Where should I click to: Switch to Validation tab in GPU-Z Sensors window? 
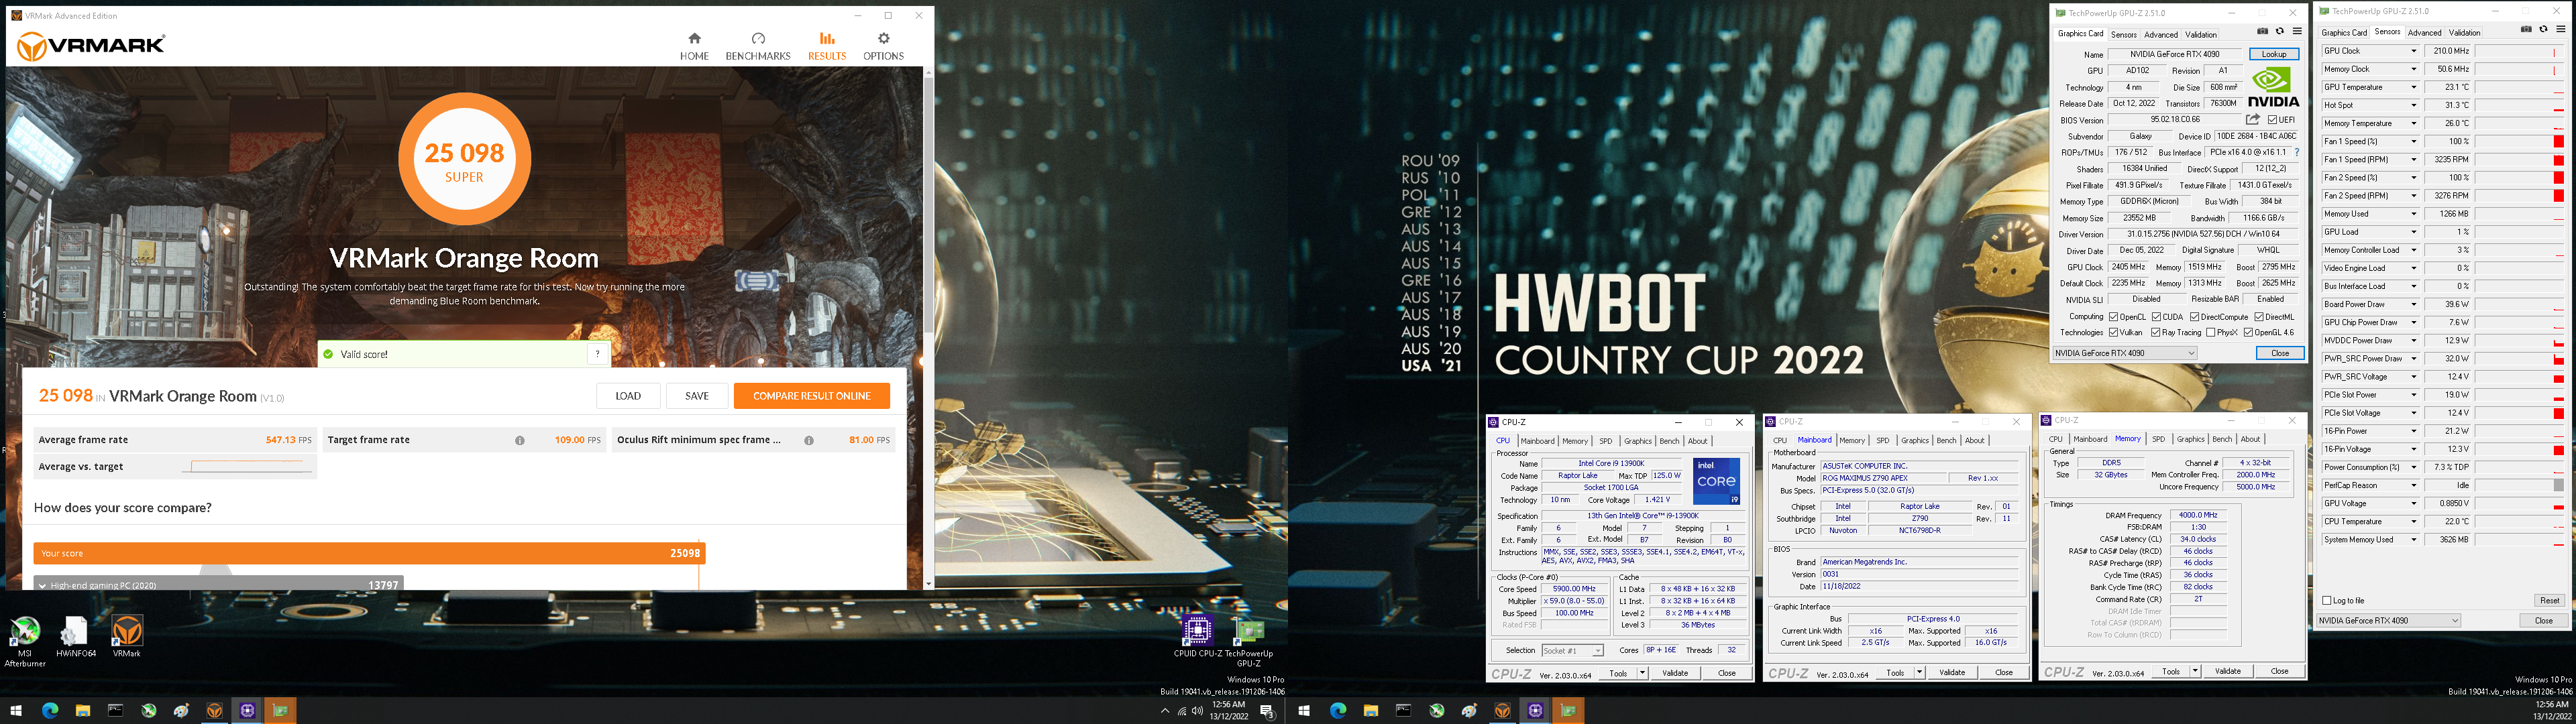tap(2464, 33)
